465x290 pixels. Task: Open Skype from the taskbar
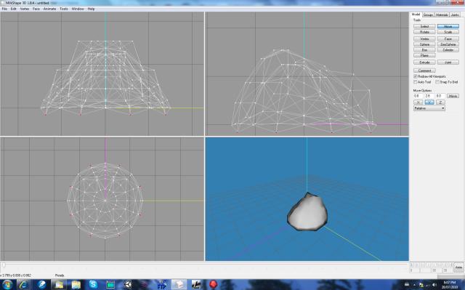(93, 285)
